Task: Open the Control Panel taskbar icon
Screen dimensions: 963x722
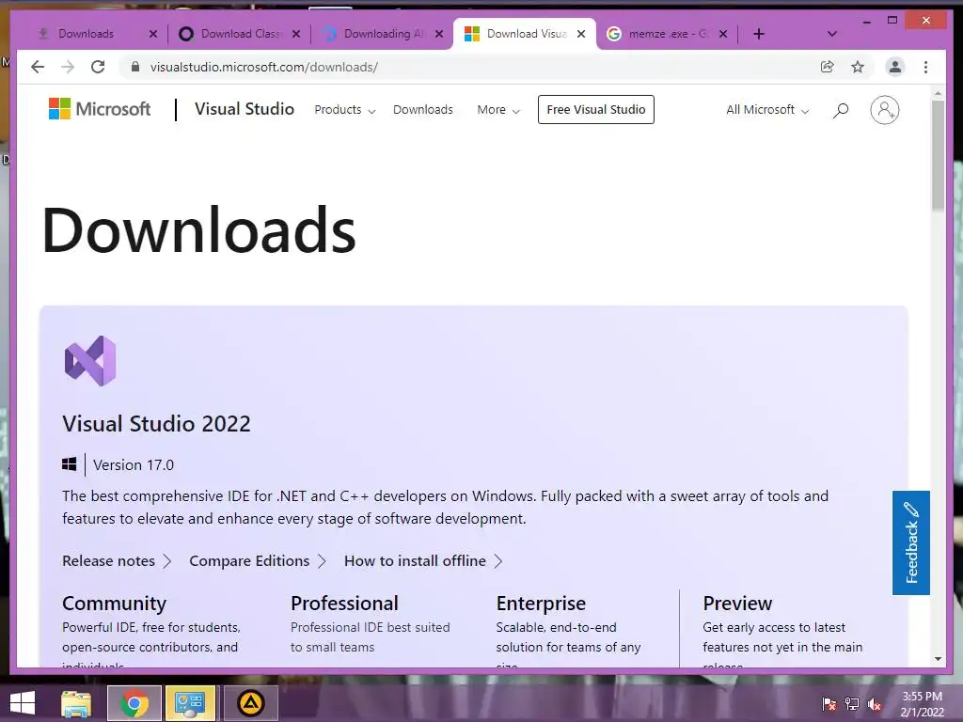Action: pyautogui.click(x=190, y=703)
